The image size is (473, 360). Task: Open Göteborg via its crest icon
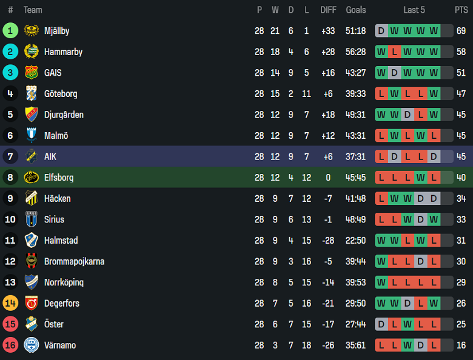point(31,94)
